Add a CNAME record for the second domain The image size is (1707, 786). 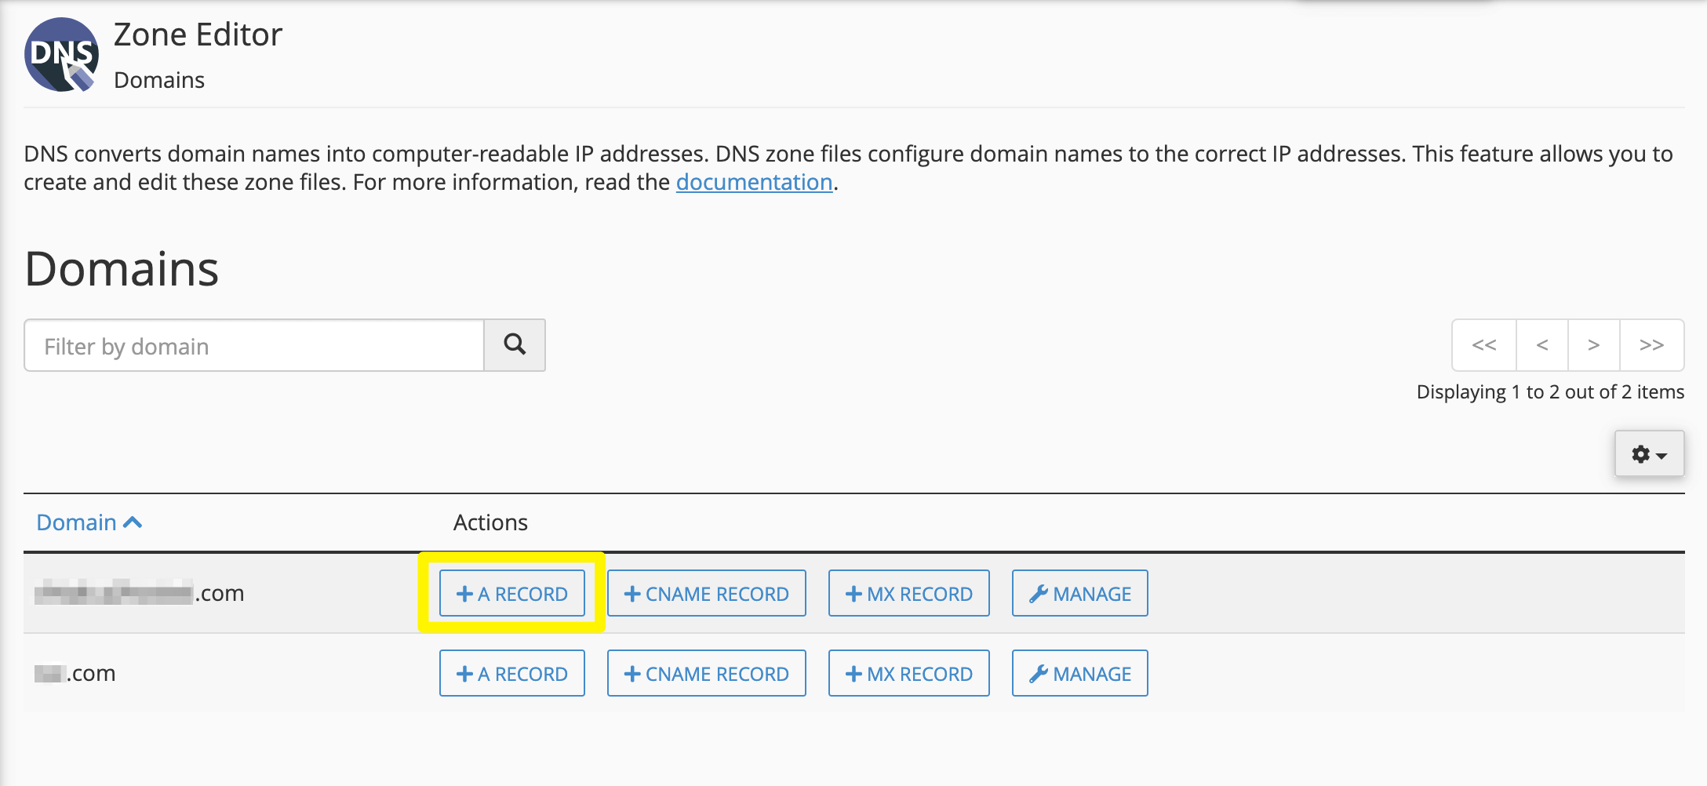(x=706, y=673)
